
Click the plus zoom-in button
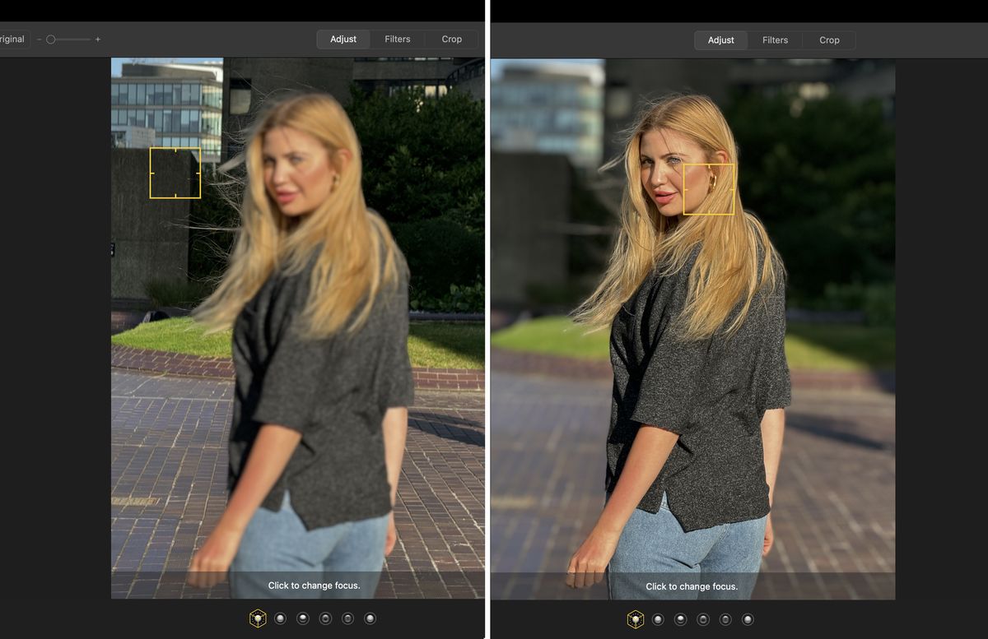pos(98,38)
